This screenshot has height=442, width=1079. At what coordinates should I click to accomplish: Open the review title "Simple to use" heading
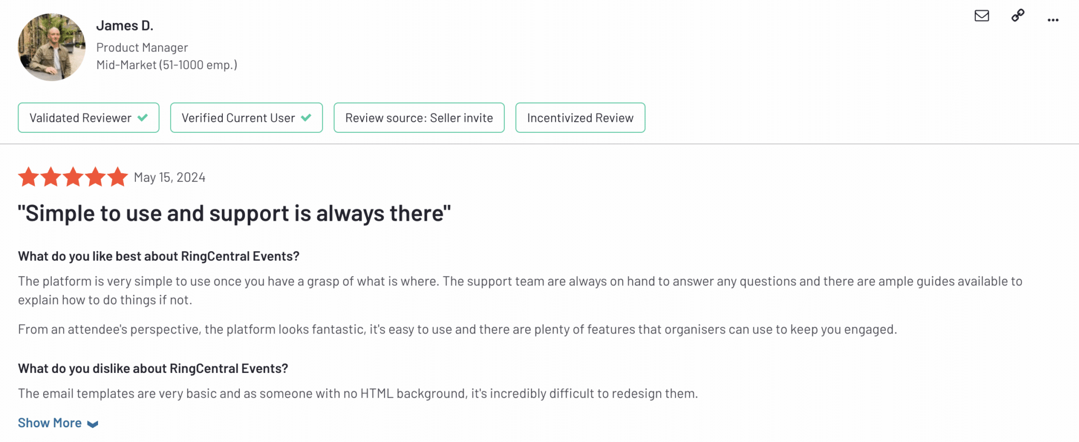coord(234,213)
